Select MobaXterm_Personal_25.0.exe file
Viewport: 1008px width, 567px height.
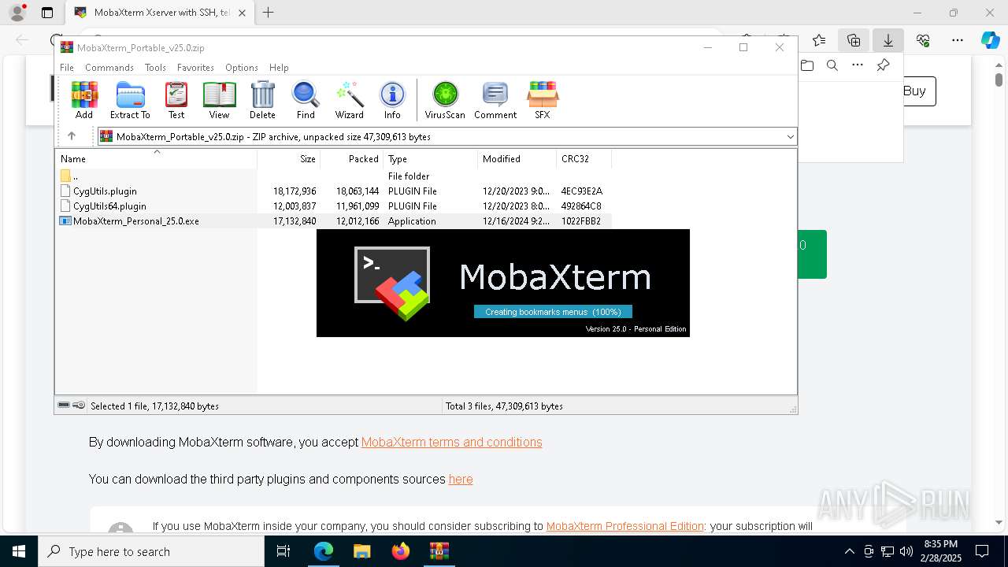pos(333,221)
